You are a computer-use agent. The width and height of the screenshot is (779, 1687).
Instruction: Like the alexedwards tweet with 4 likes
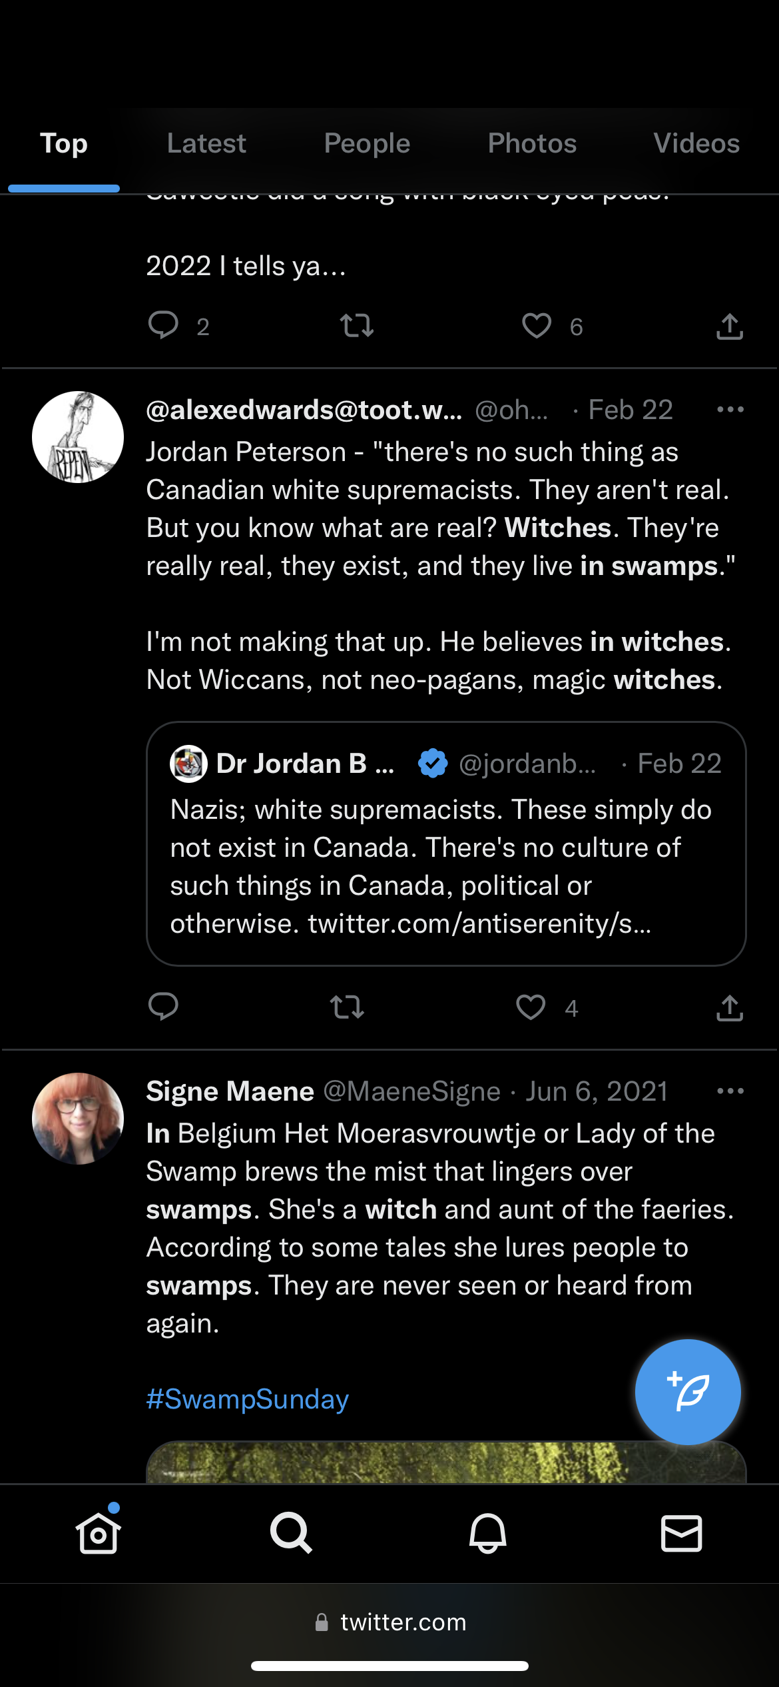click(x=531, y=1007)
